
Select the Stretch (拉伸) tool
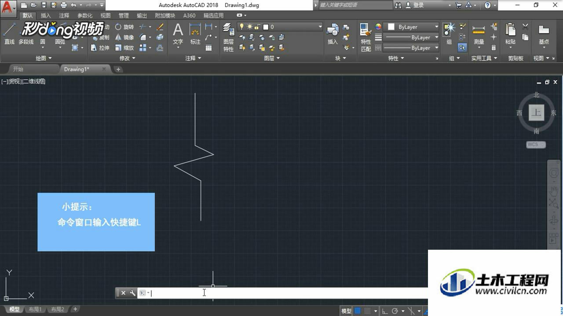tap(100, 48)
